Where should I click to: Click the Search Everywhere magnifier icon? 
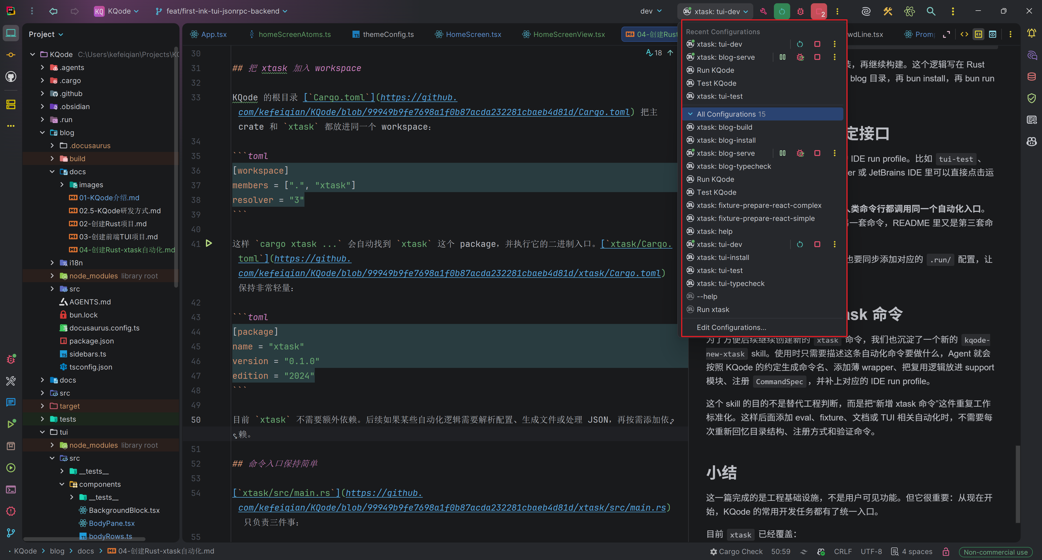(931, 11)
